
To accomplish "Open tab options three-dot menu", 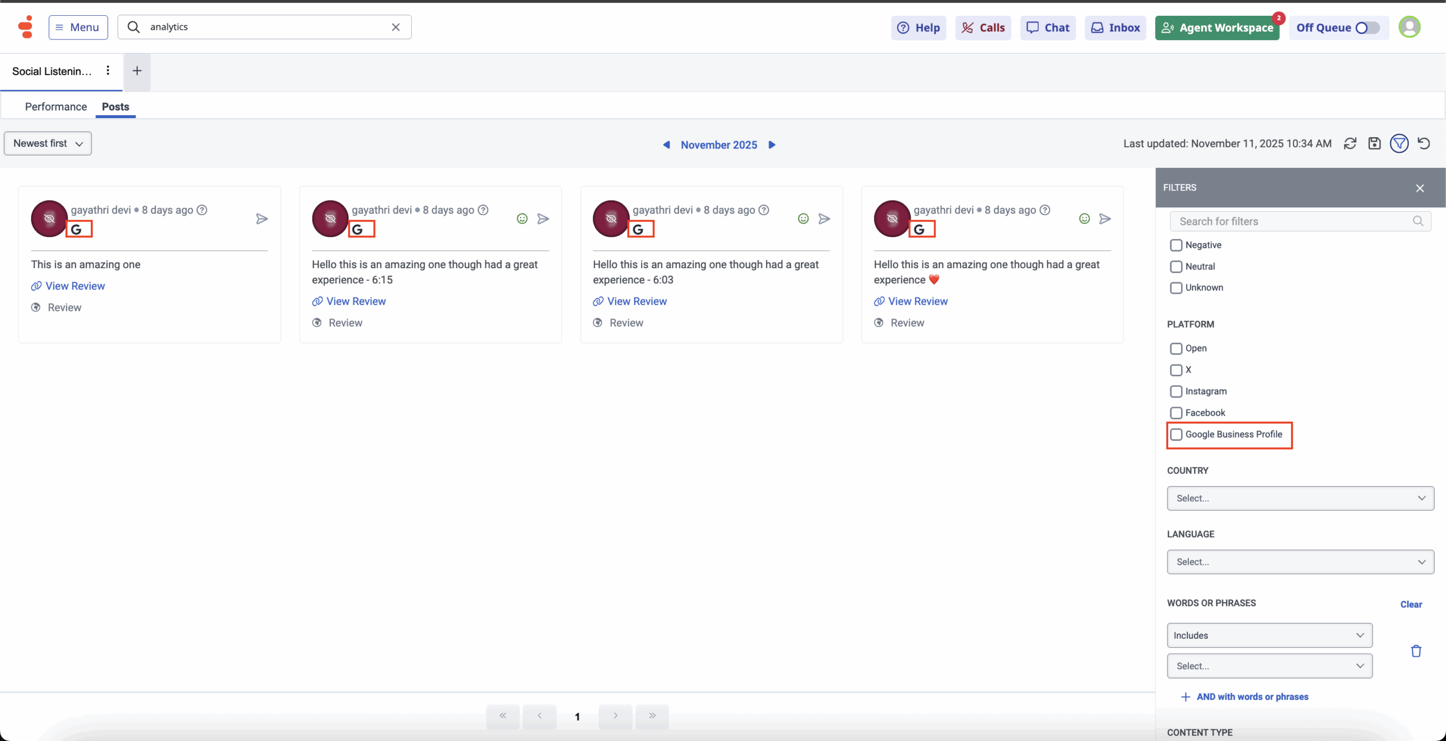I will 108,71.
